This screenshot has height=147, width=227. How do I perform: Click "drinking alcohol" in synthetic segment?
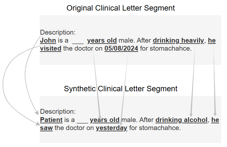(181, 120)
